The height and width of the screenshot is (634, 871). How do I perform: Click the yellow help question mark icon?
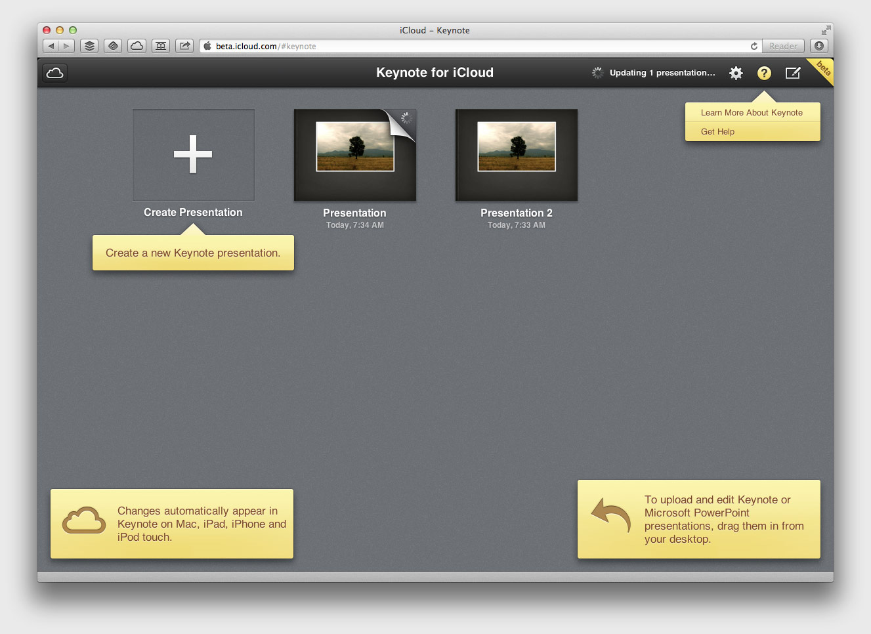764,73
